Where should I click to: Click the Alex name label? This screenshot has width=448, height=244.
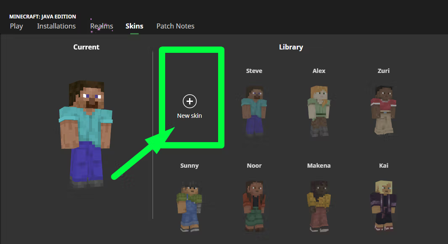click(x=319, y=71)
